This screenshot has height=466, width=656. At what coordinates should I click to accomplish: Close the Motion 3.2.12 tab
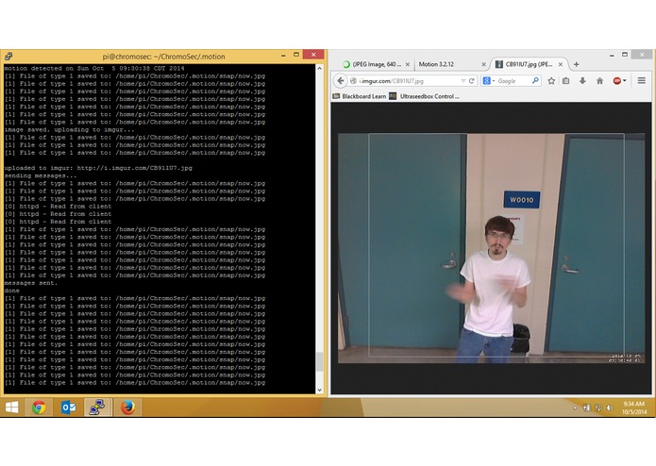(x=483, y=64)
